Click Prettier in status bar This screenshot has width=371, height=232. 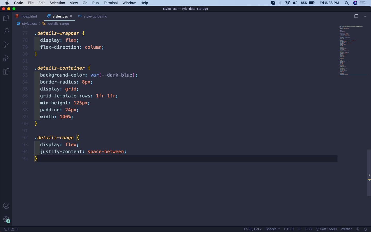coord(346,229)
